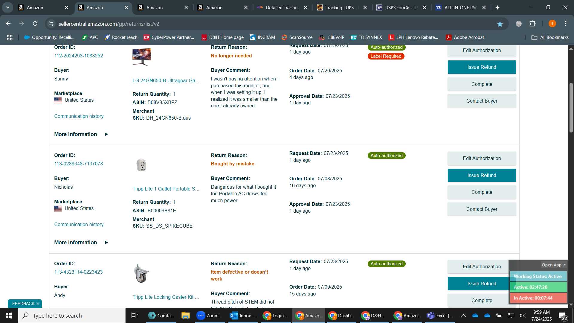Click the Label Required badge
Image resolution: width=574 pixels, height=323 pixels.
386,56
